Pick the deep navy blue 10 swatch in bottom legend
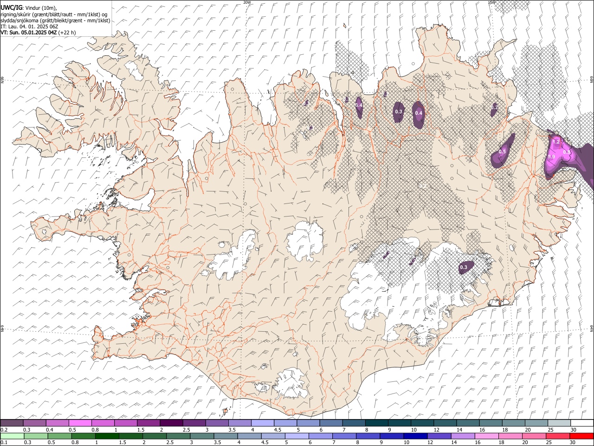The width and height of the screenshot is (594, 446). [x=414, y=436]
